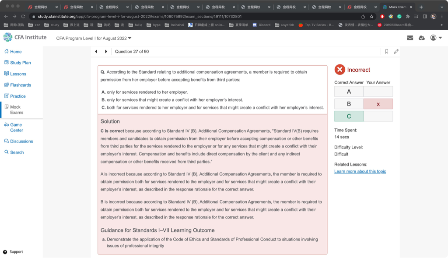This screenshot has width=448, height=258.
Task: Click answer cell B in the results table
Action: tap(349, 104)
